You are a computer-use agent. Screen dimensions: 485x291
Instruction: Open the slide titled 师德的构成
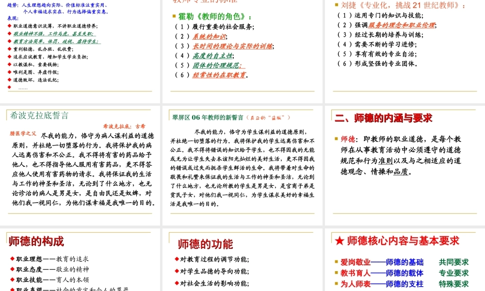pyautogui.click(x=36, y=241)
